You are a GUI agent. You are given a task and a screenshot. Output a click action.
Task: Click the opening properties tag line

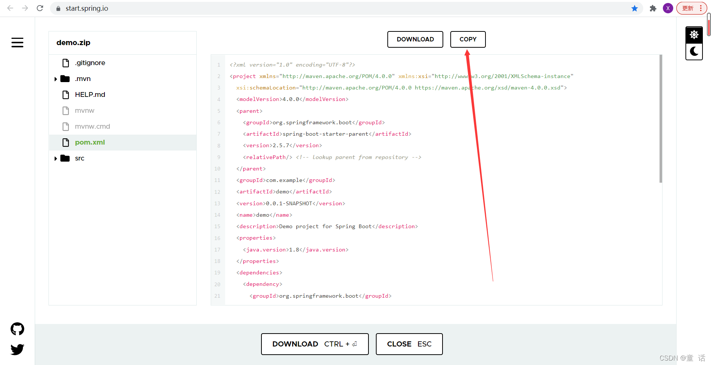256,238
